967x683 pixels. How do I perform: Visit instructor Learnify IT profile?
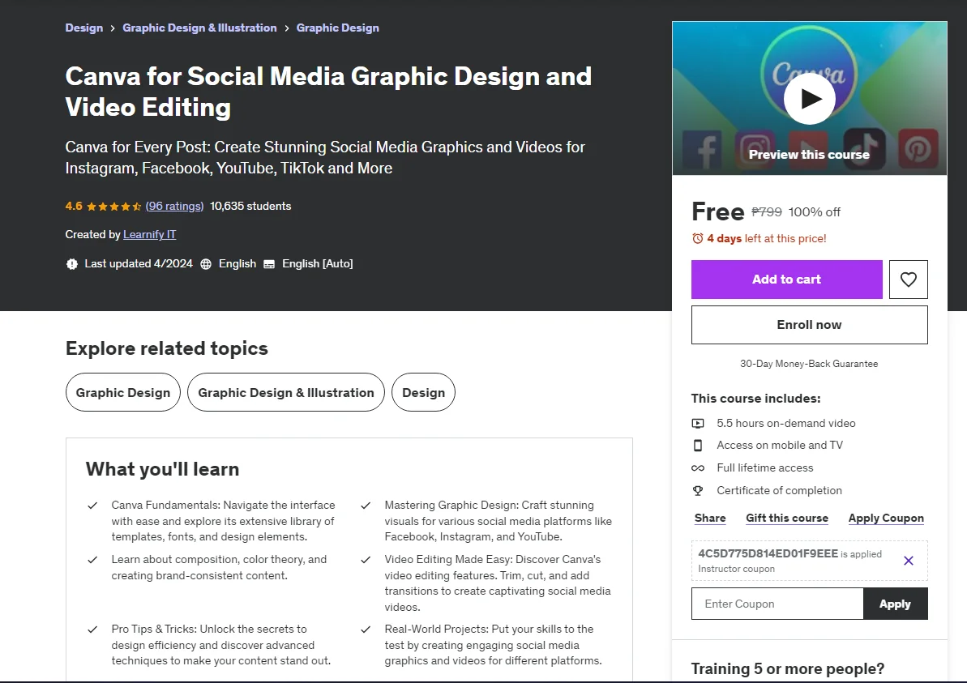(x=150, y=234)
